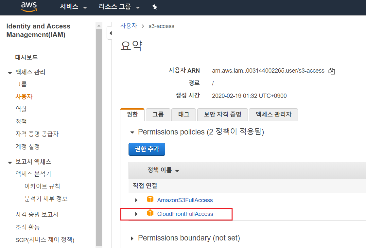Open 역할 in the sidebar

[x=21, y=109]
